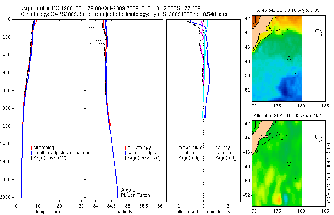
Task: Click 'climatology' legend entry in the temperature plot
Action: tap(45, 148)
